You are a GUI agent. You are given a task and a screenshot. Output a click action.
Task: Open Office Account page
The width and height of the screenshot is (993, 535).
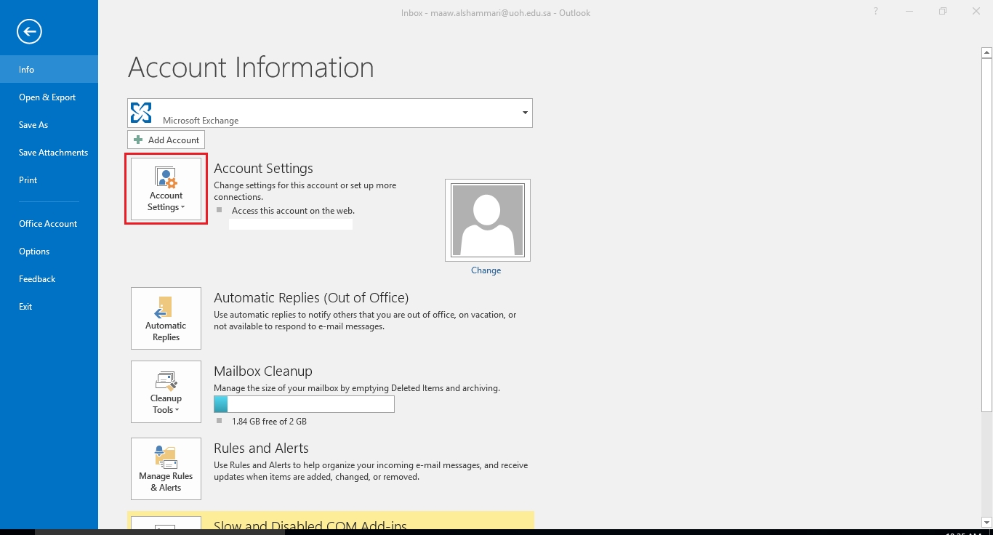click(x=49, y=223)
